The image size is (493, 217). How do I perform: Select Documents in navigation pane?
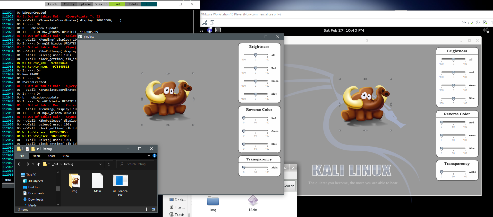click(x=36, y=193)
